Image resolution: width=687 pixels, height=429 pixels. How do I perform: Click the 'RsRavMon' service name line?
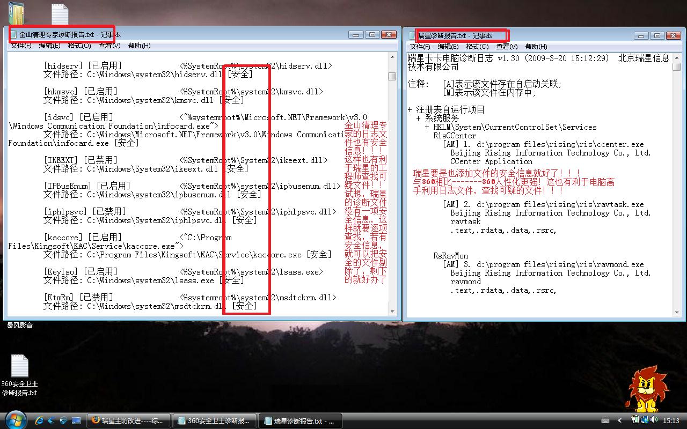451,256
